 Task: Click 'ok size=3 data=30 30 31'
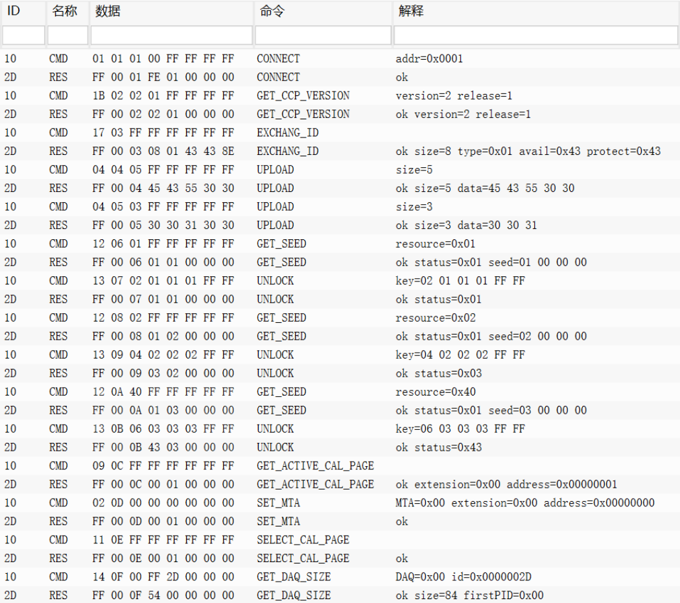click(466, 225)
